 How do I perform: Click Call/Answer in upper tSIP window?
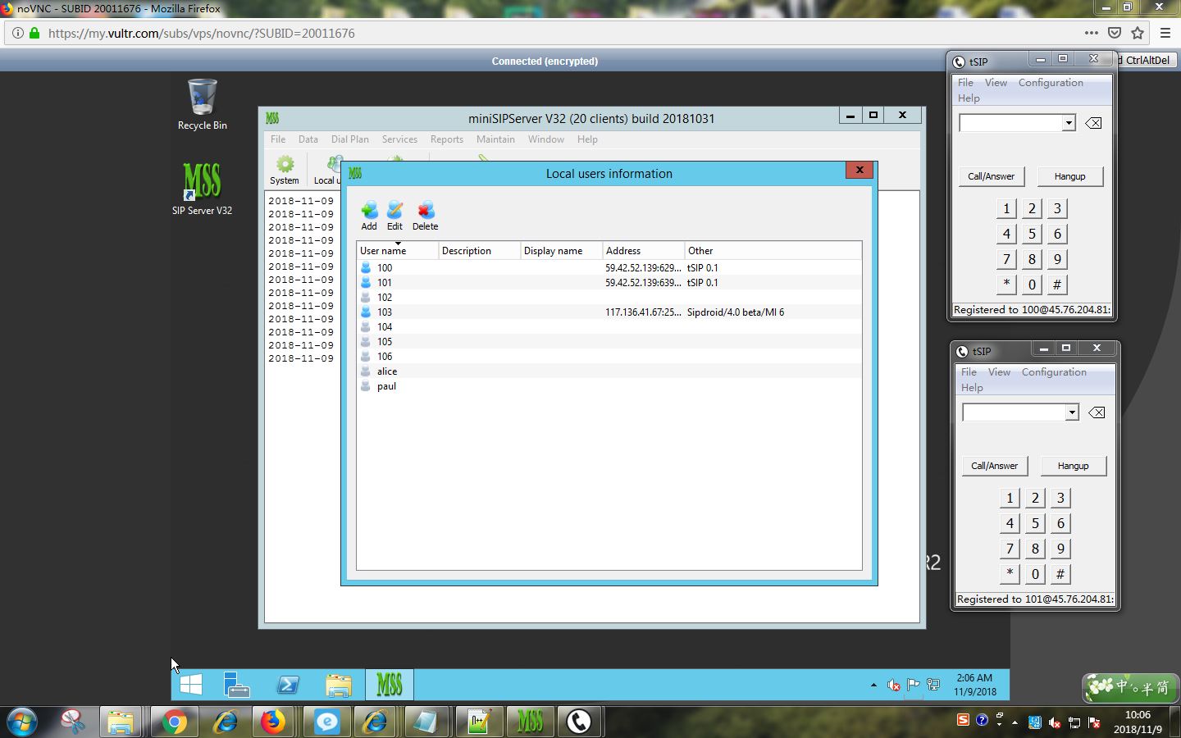(x=991, y=176)
